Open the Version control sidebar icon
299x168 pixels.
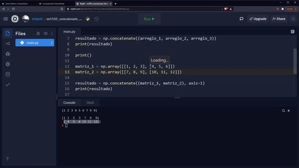tap(8, 43)
